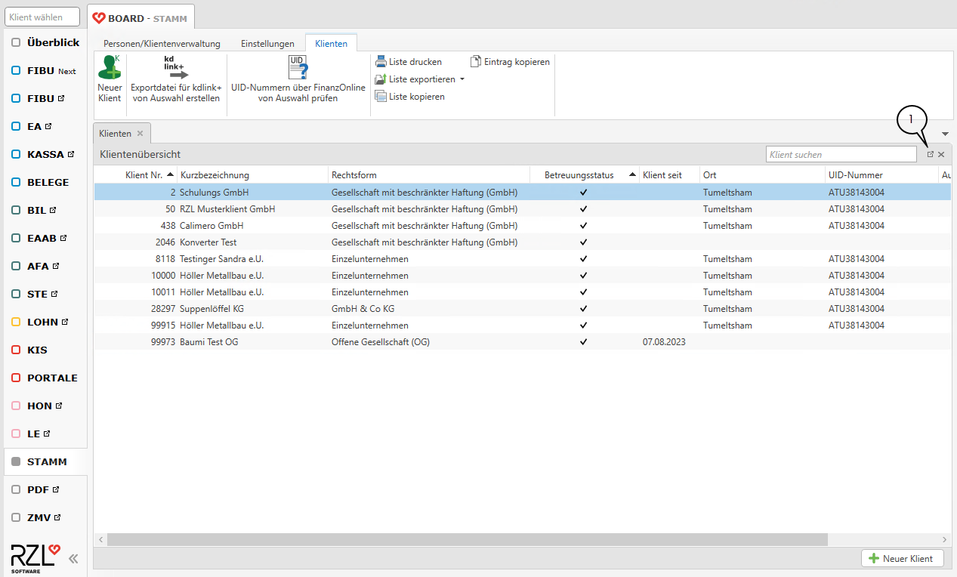Check UID numbers via FinanzOnline
This screenshot has height=577, width=957.
click(x=298, y=79)
